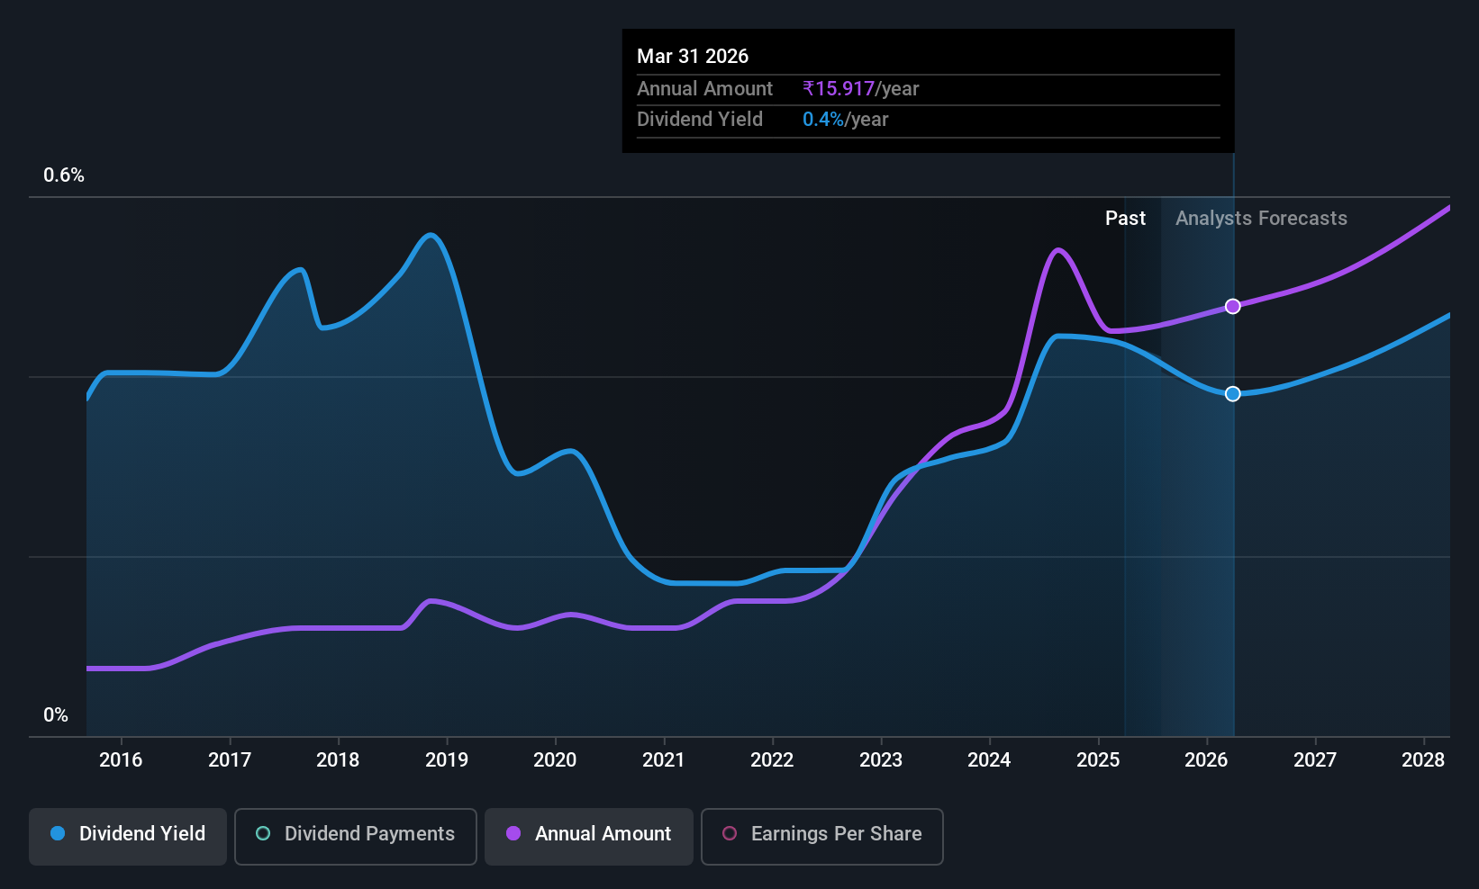Click the 2027 x-axis label
Viewport: 1479px width, 889px height.
pos(1315,760)
